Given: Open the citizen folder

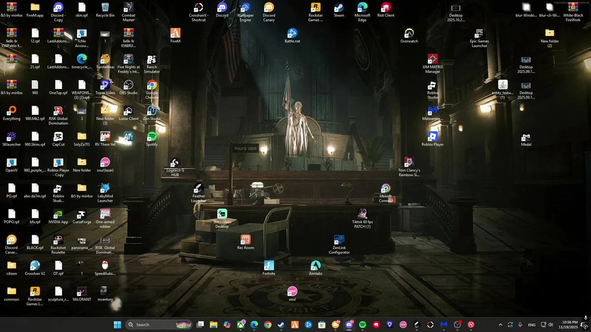Looking at the screenshot, I should pos(12,268).
